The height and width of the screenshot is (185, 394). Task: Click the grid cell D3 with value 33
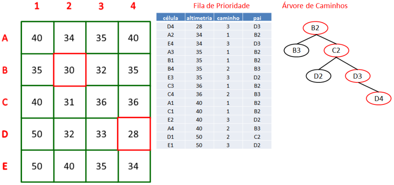pyautogui.click(x=102, y=134)
